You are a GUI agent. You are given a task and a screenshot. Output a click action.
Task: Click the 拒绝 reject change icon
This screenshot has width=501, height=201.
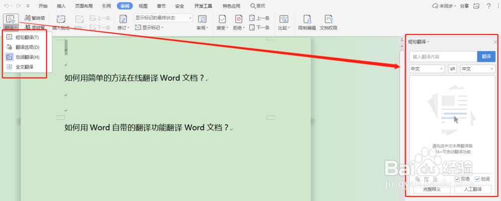click(238, 19)
